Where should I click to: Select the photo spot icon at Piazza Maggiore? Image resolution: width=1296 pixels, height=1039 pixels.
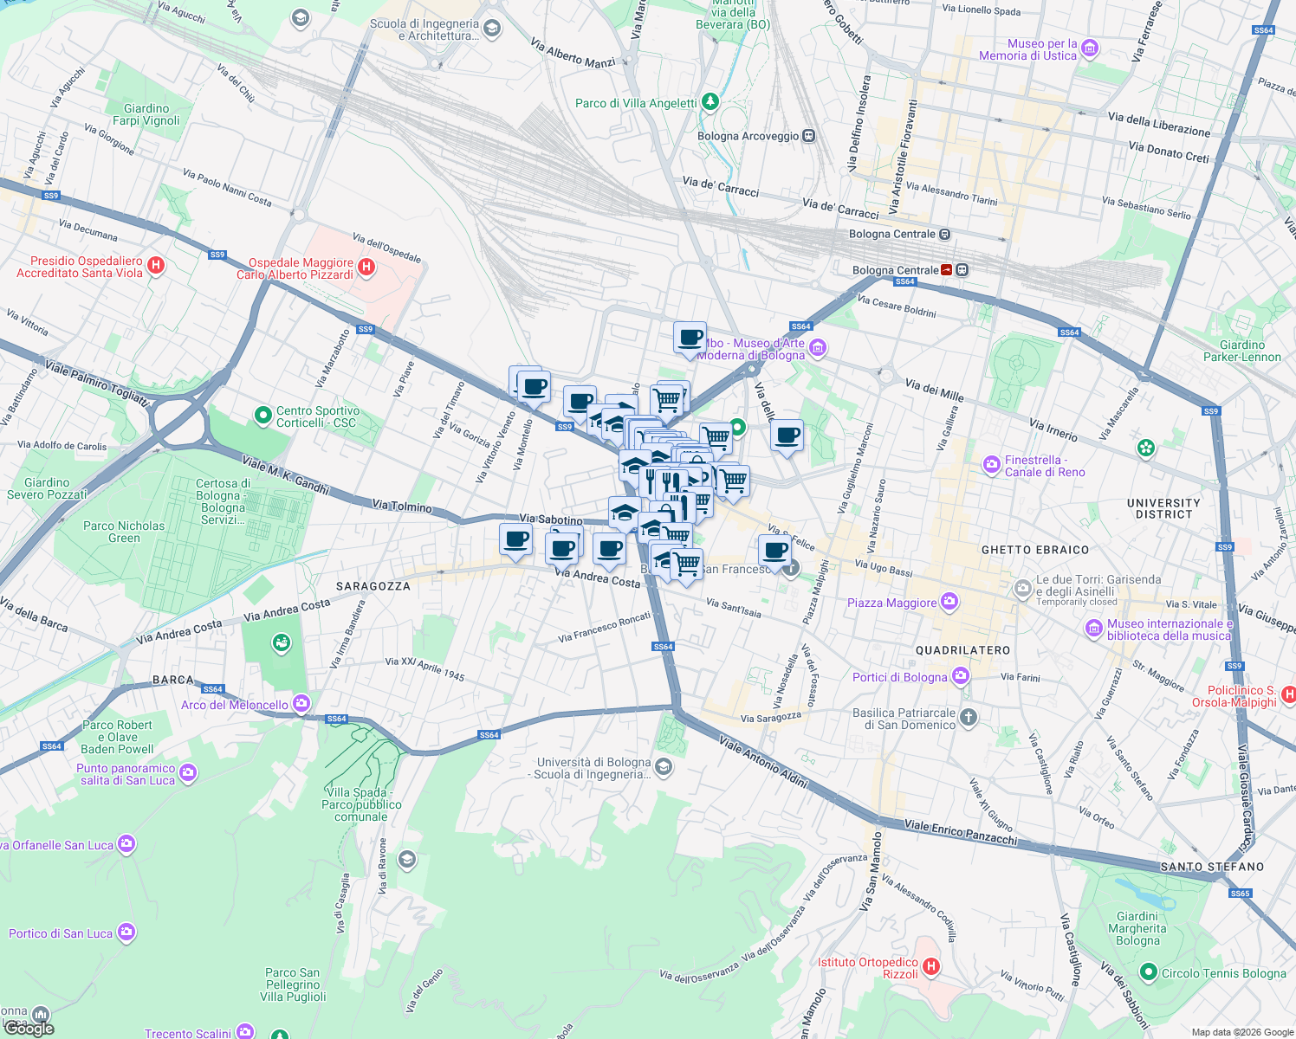(949, 598)
